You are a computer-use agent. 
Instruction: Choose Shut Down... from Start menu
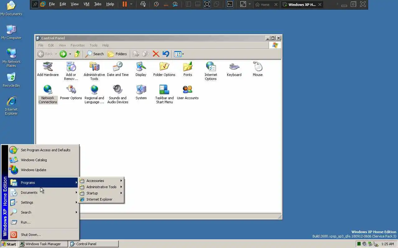[43, 235]
